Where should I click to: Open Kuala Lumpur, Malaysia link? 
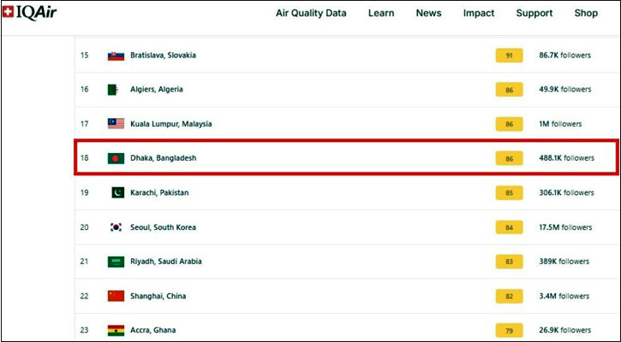coord(171,124)
